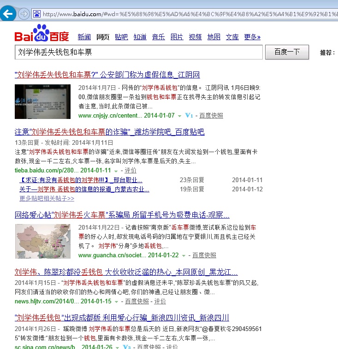Open the 地图 tab
Viewport: 338px width, 349px height.
point(214,37)
